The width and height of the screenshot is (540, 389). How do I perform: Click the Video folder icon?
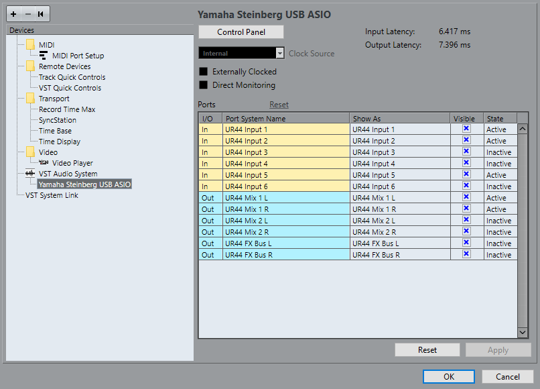(x=31, y=152)
